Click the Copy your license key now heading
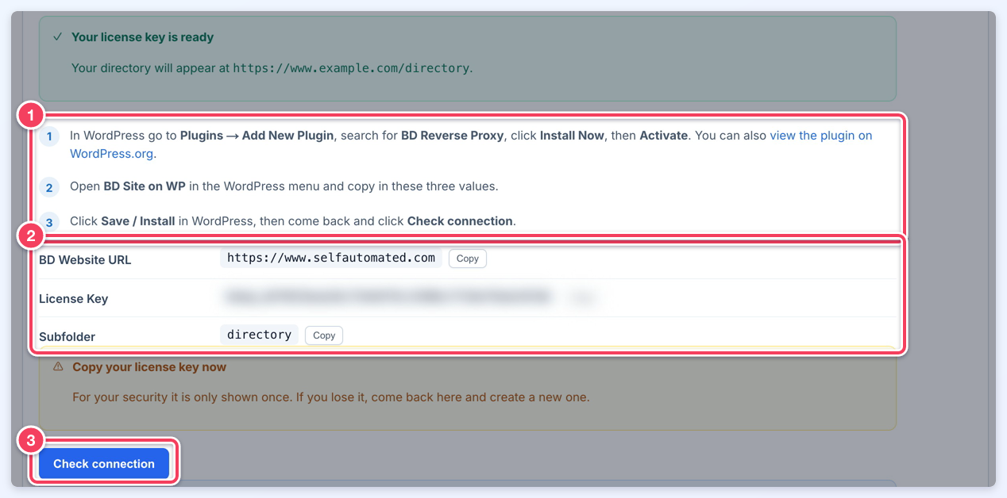Screen dimensions: 1007x498 149,367
